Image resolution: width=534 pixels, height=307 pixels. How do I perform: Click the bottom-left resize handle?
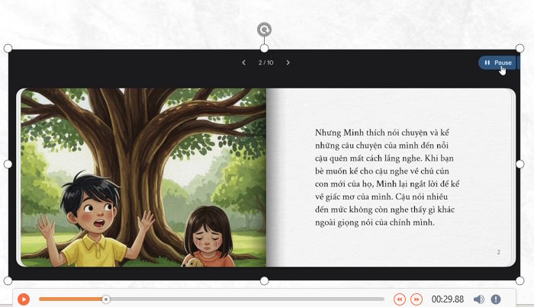coord(8,281)
